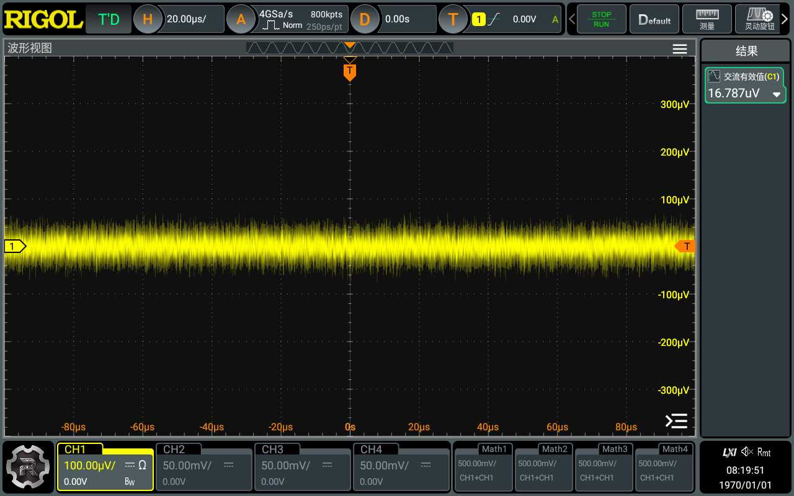Open the 测量 measurement menu

pyautogui.click(x=707, y=19)
